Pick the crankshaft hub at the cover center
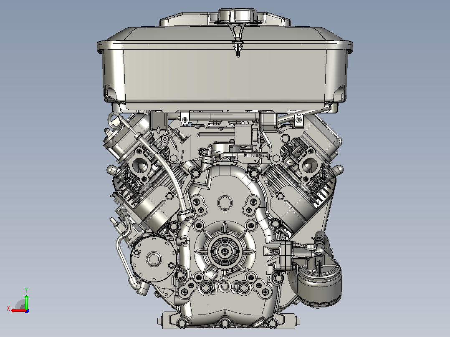 pyautogui.click(x=225, y=251)
